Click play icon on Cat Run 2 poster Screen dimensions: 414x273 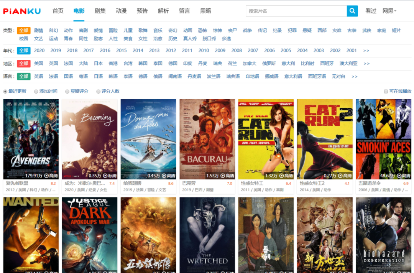[340, 176]
